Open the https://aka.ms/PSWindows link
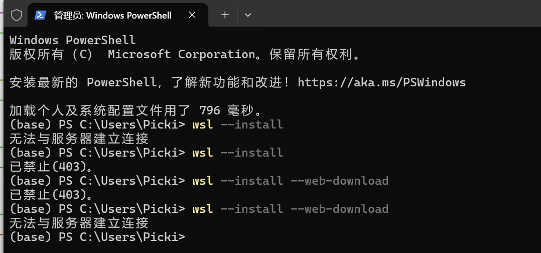 click(x=381, y=82)
